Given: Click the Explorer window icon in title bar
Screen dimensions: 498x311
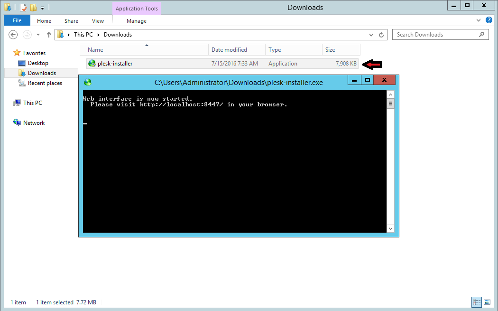Looking at the screenshot, I should 8,7.
